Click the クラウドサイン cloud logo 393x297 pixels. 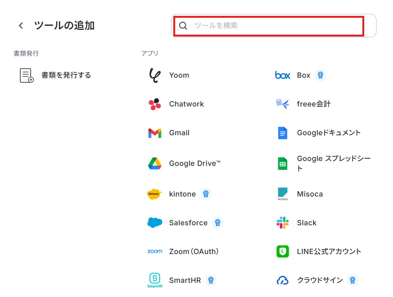click(282, 281)
